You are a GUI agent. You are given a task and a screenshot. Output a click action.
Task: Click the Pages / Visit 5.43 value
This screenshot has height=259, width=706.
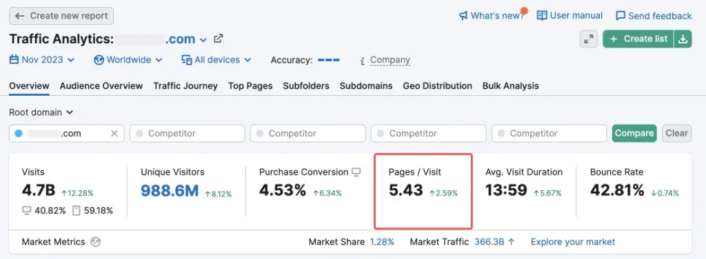pos(406,191)
